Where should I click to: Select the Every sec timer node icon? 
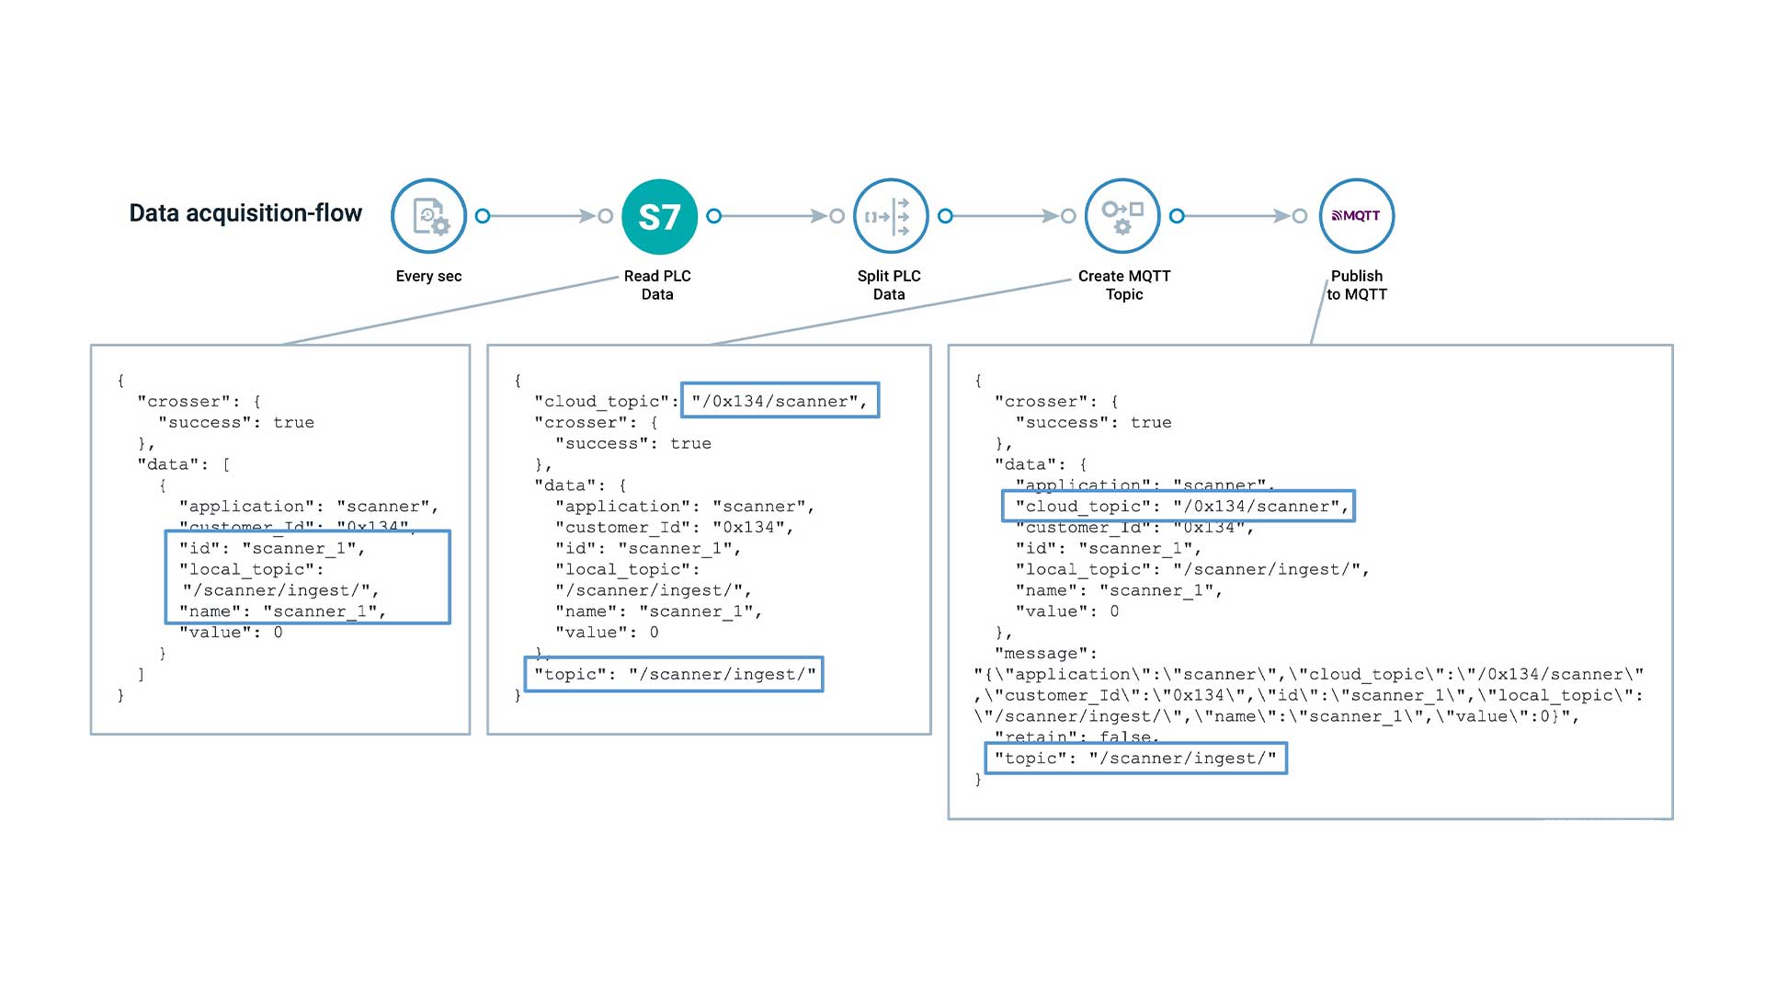tap(428, 215)
